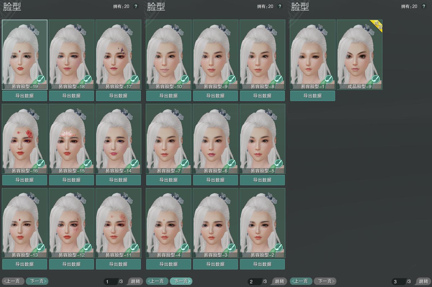Go to previous page in page 1 panel
Screen dimensions: 432x287
pos(13,281)
